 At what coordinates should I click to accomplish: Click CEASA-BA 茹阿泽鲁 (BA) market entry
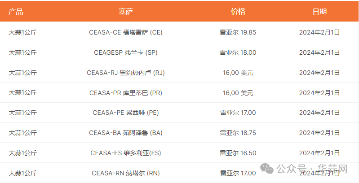[x=126, y=133]
